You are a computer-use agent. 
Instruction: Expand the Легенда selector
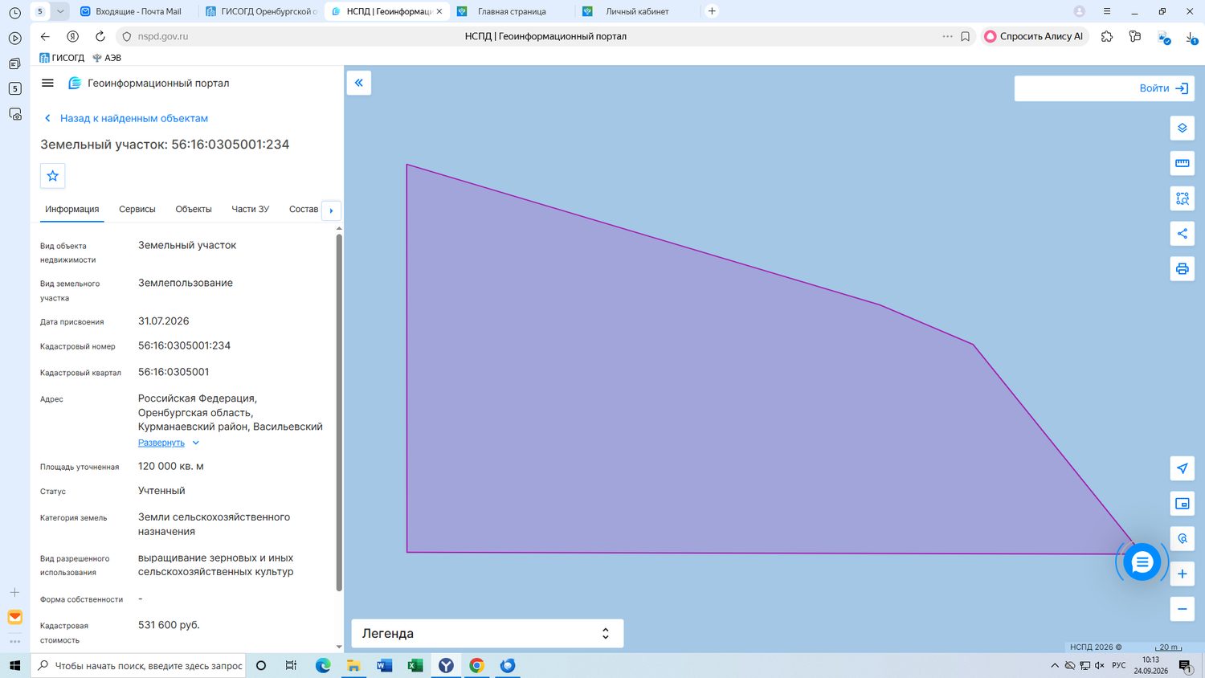488,633
